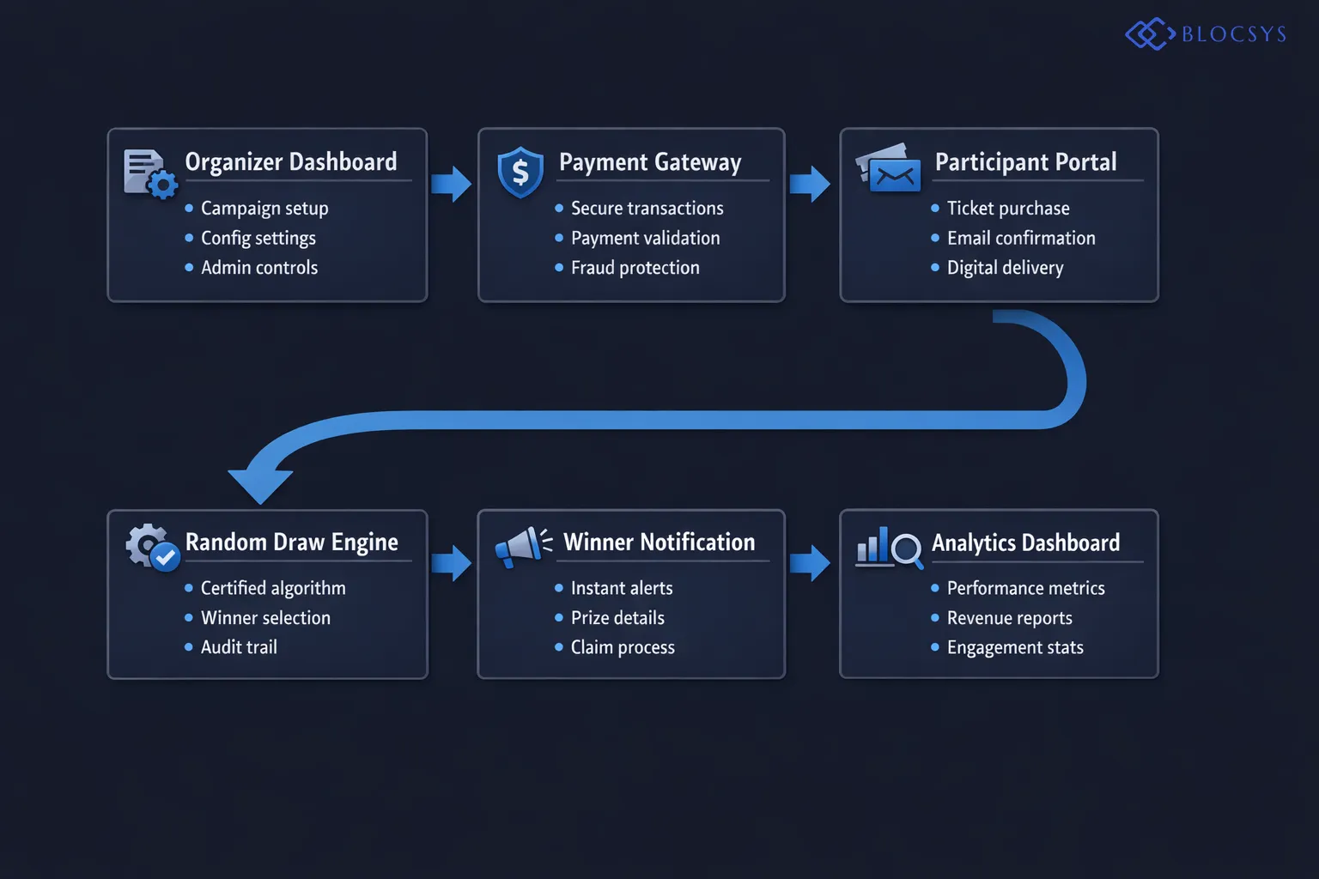The image size is (1319, 879).
Task: Click the arrow between Winner Notification and Analytics Dashboard
Action: [811, 562]
